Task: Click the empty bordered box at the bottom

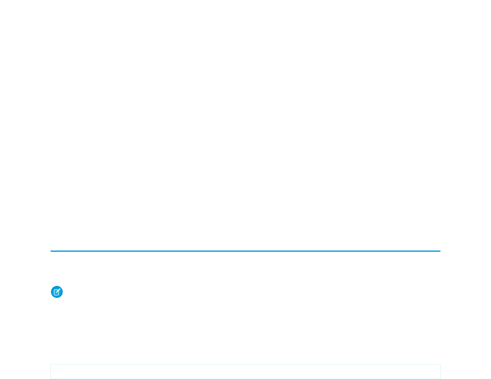Action: pyautogui.click(x=245, y=371)
